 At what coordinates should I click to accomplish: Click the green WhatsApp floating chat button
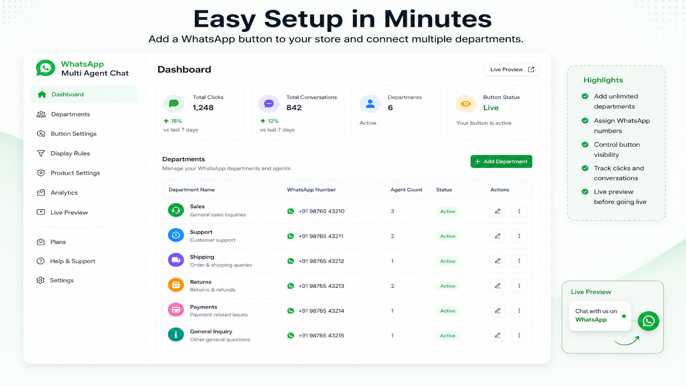pos(648,321)
